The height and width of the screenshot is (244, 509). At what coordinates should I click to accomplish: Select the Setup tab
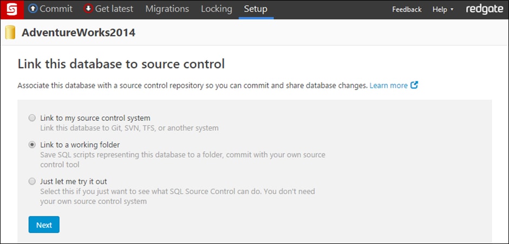(x=256, y=9)
